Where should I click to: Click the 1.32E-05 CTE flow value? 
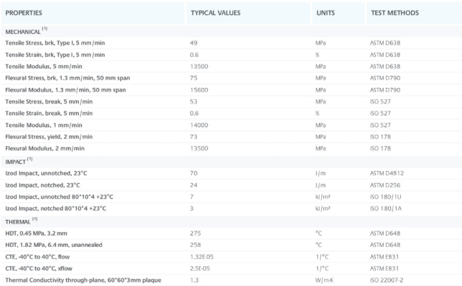pyautogui.click(x=203, y=255)
